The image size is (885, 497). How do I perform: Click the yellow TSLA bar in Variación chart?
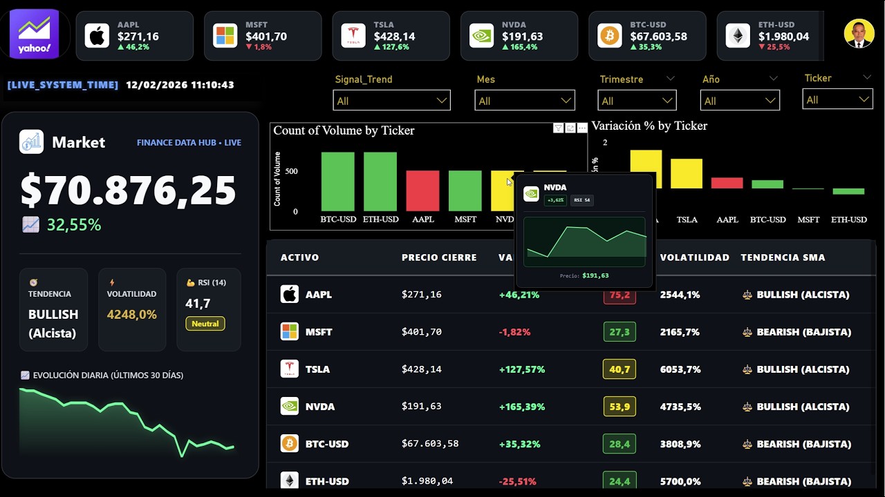[687, 173]
